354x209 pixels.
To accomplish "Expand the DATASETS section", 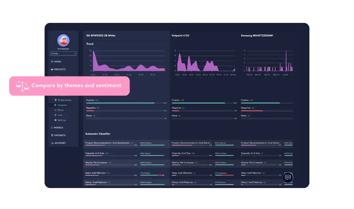I will pos(58,135).
